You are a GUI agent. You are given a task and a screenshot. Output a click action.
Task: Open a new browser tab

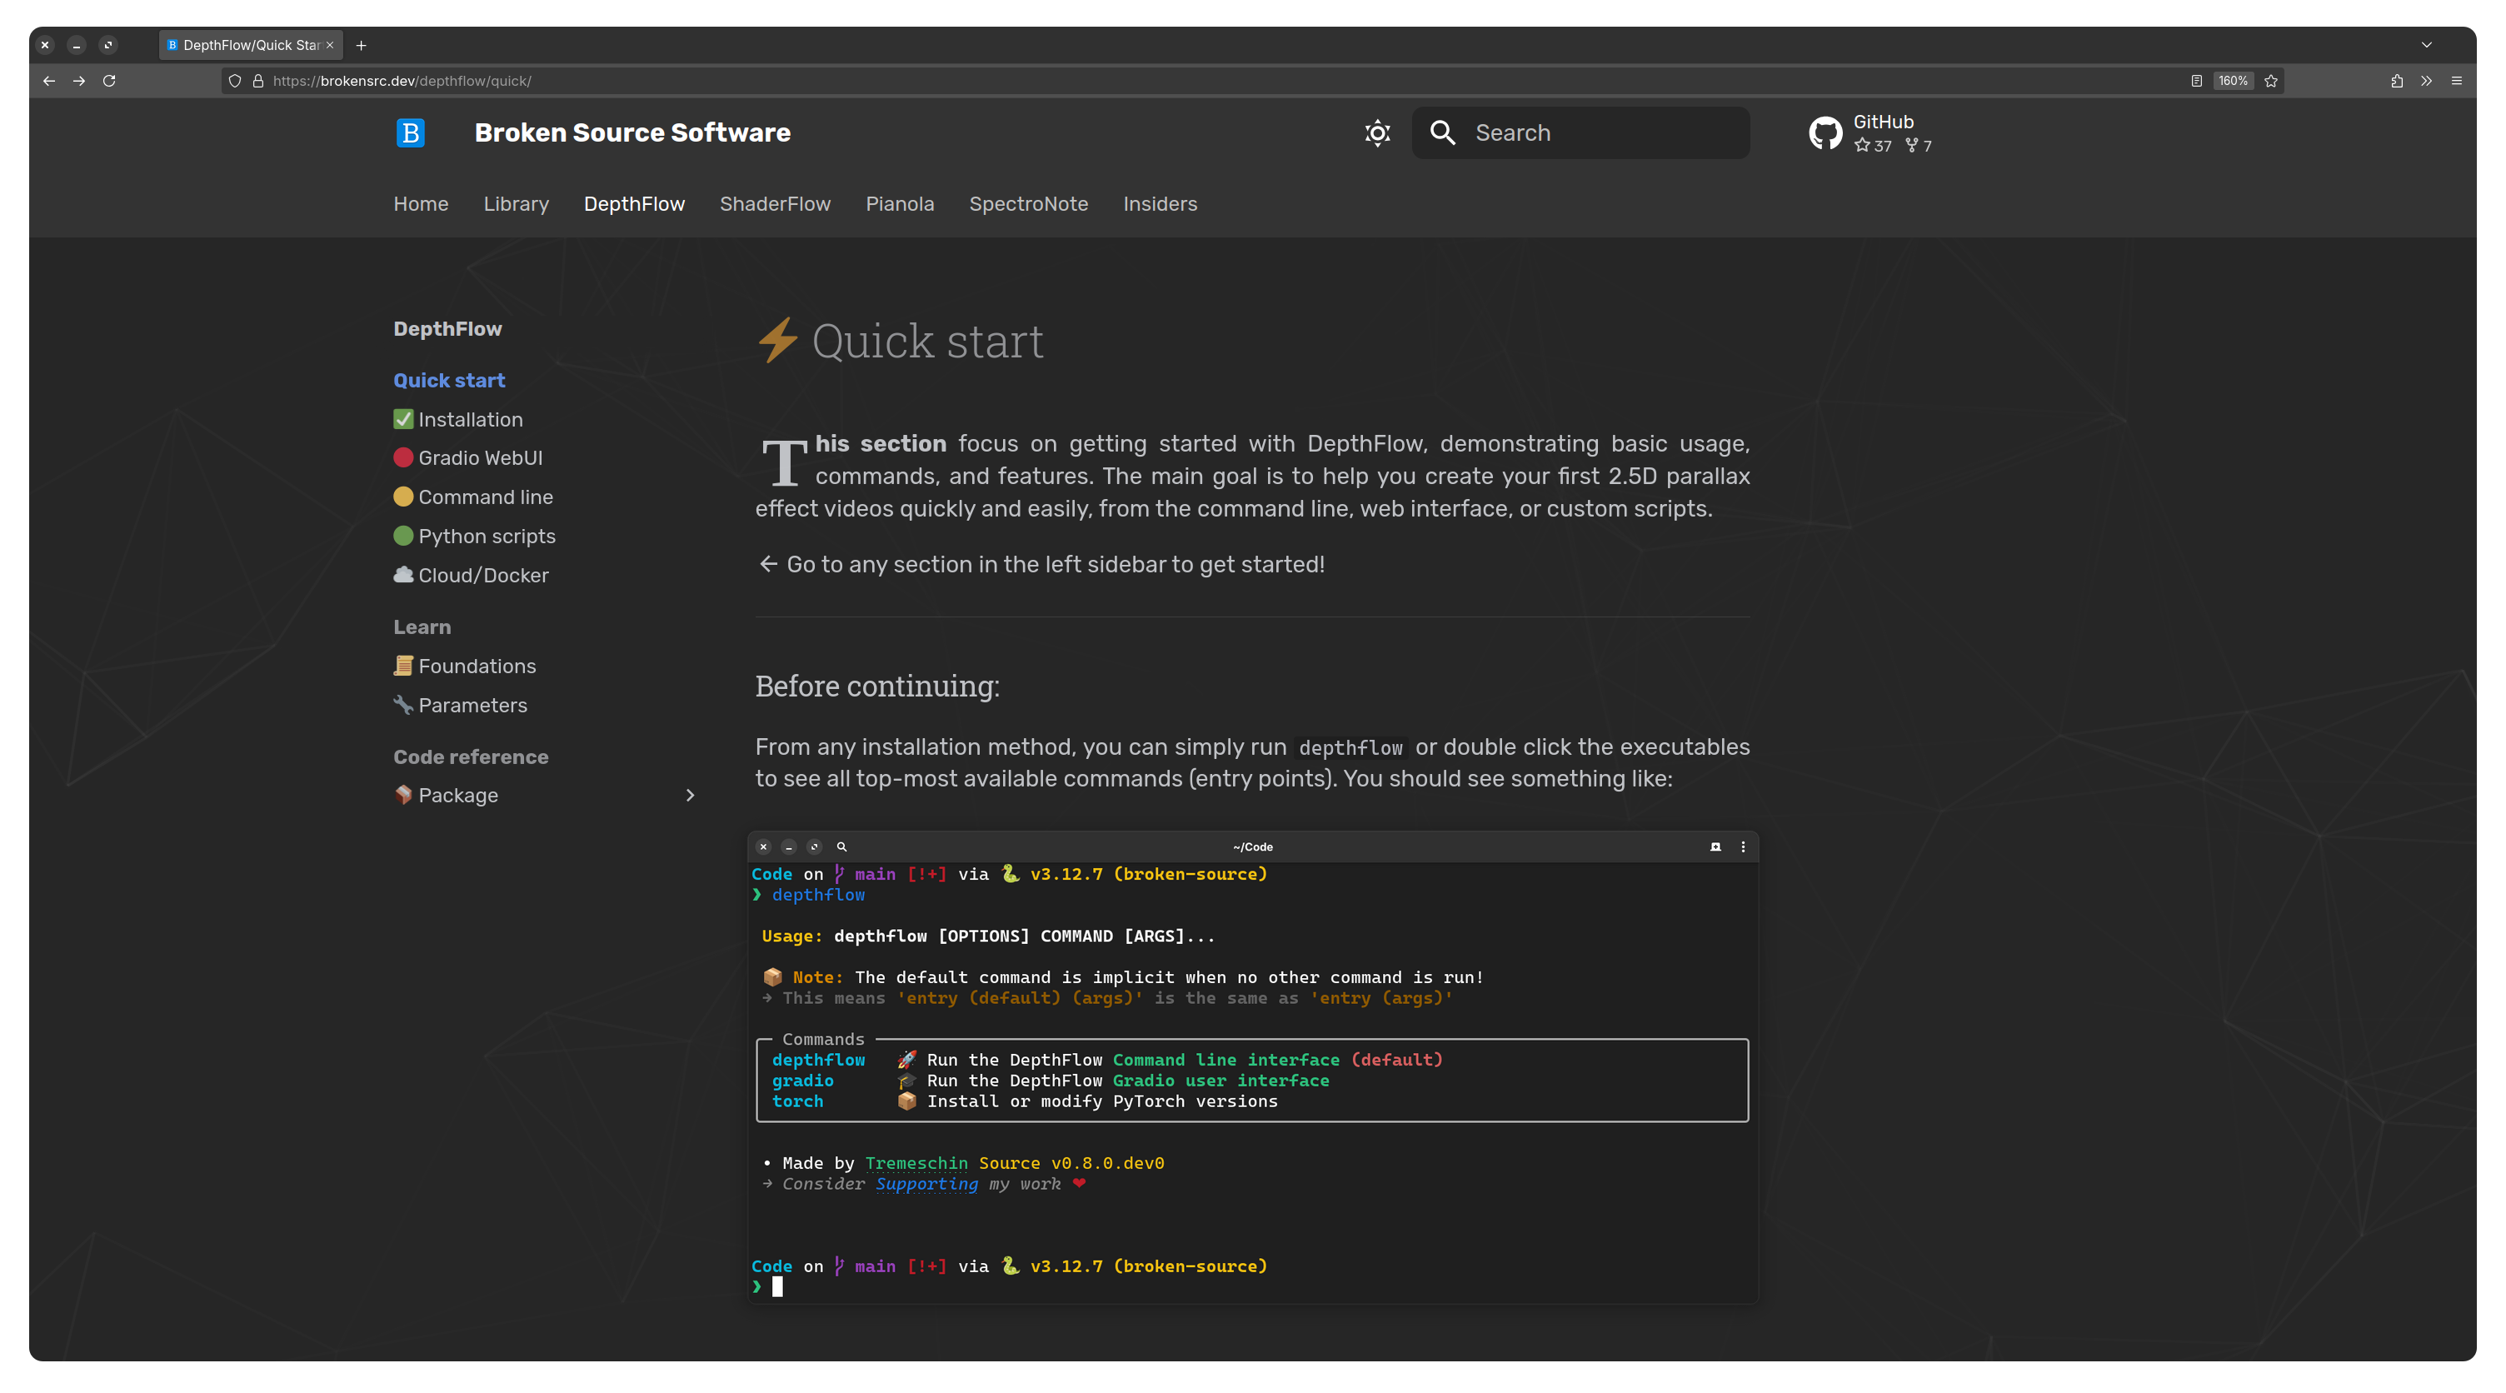point(361,45)
